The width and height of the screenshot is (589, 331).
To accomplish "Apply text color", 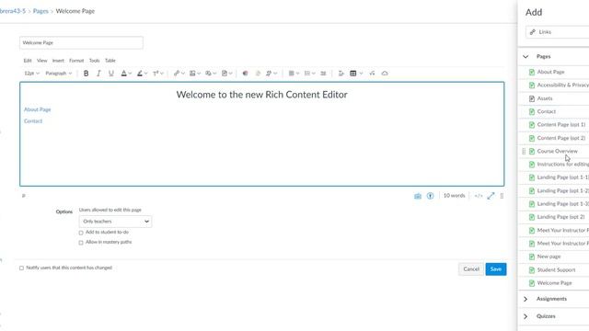I will click(x=123, y=74).
